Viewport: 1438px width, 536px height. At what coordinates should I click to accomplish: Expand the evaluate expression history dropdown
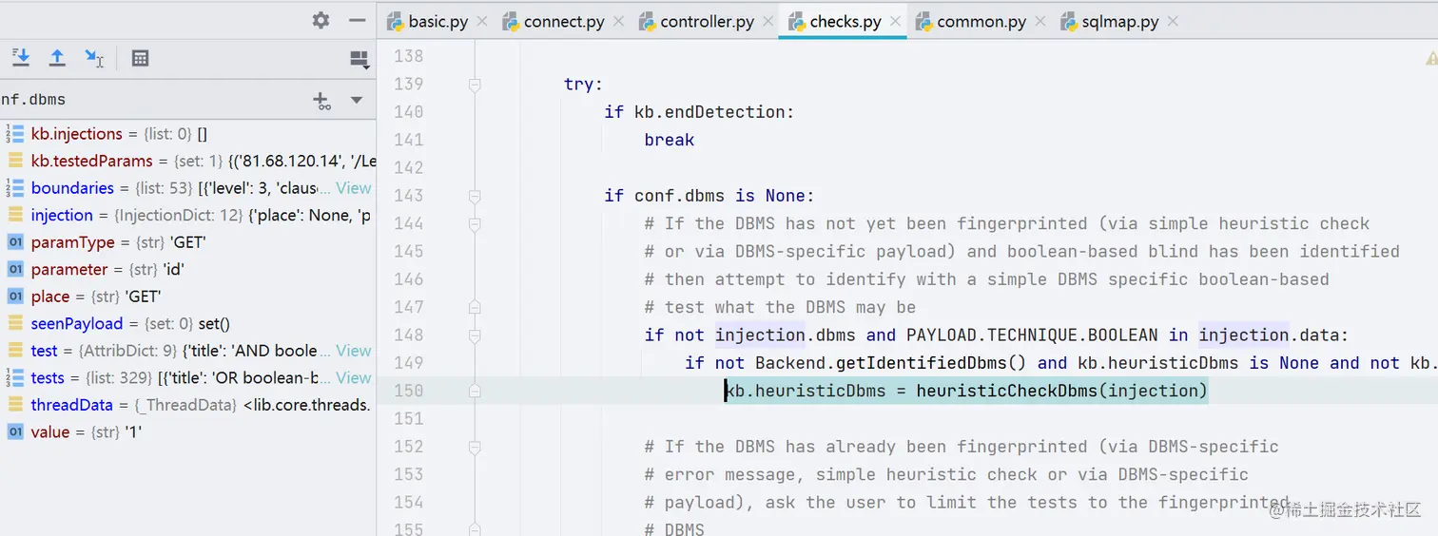point(357,100)
